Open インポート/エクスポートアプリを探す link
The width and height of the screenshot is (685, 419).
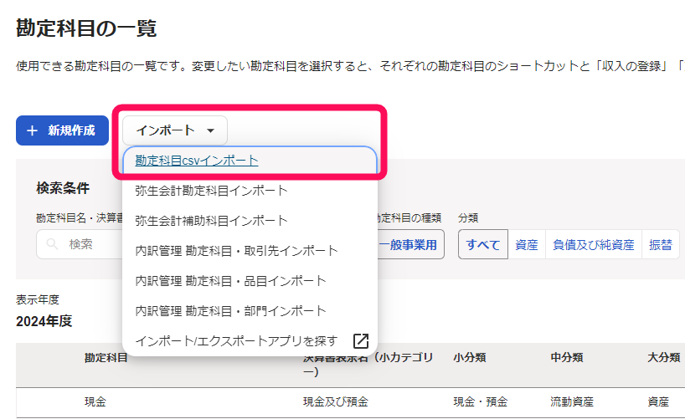tap(236, 341)
